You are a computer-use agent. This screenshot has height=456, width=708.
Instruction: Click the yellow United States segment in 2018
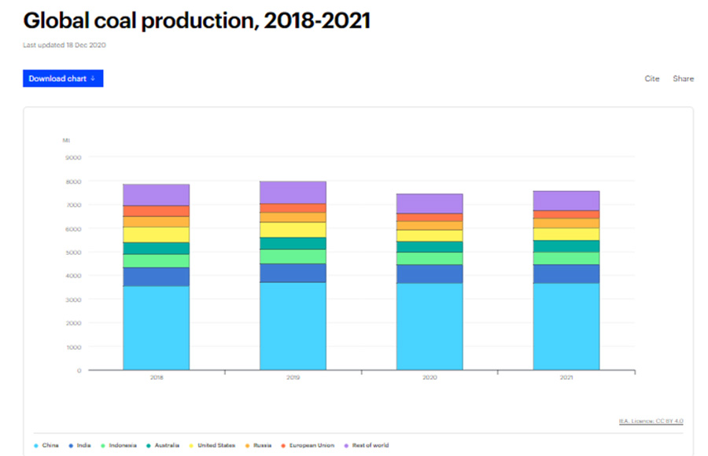[156, 234]
